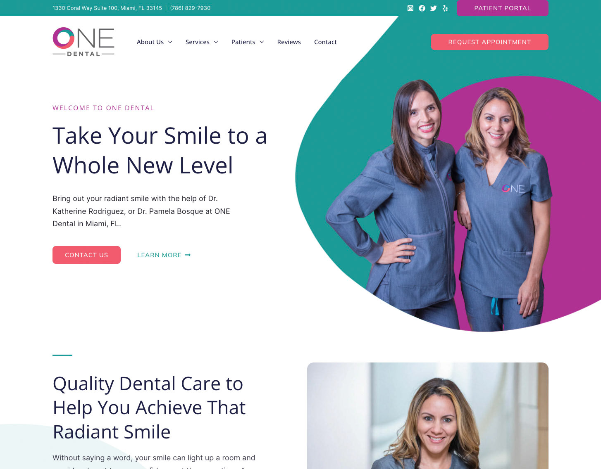The width and height of the screenshot is (601, 469).
Task: Click the Patient Portal button
Action: pyautogui.click(x=503, y=8)
